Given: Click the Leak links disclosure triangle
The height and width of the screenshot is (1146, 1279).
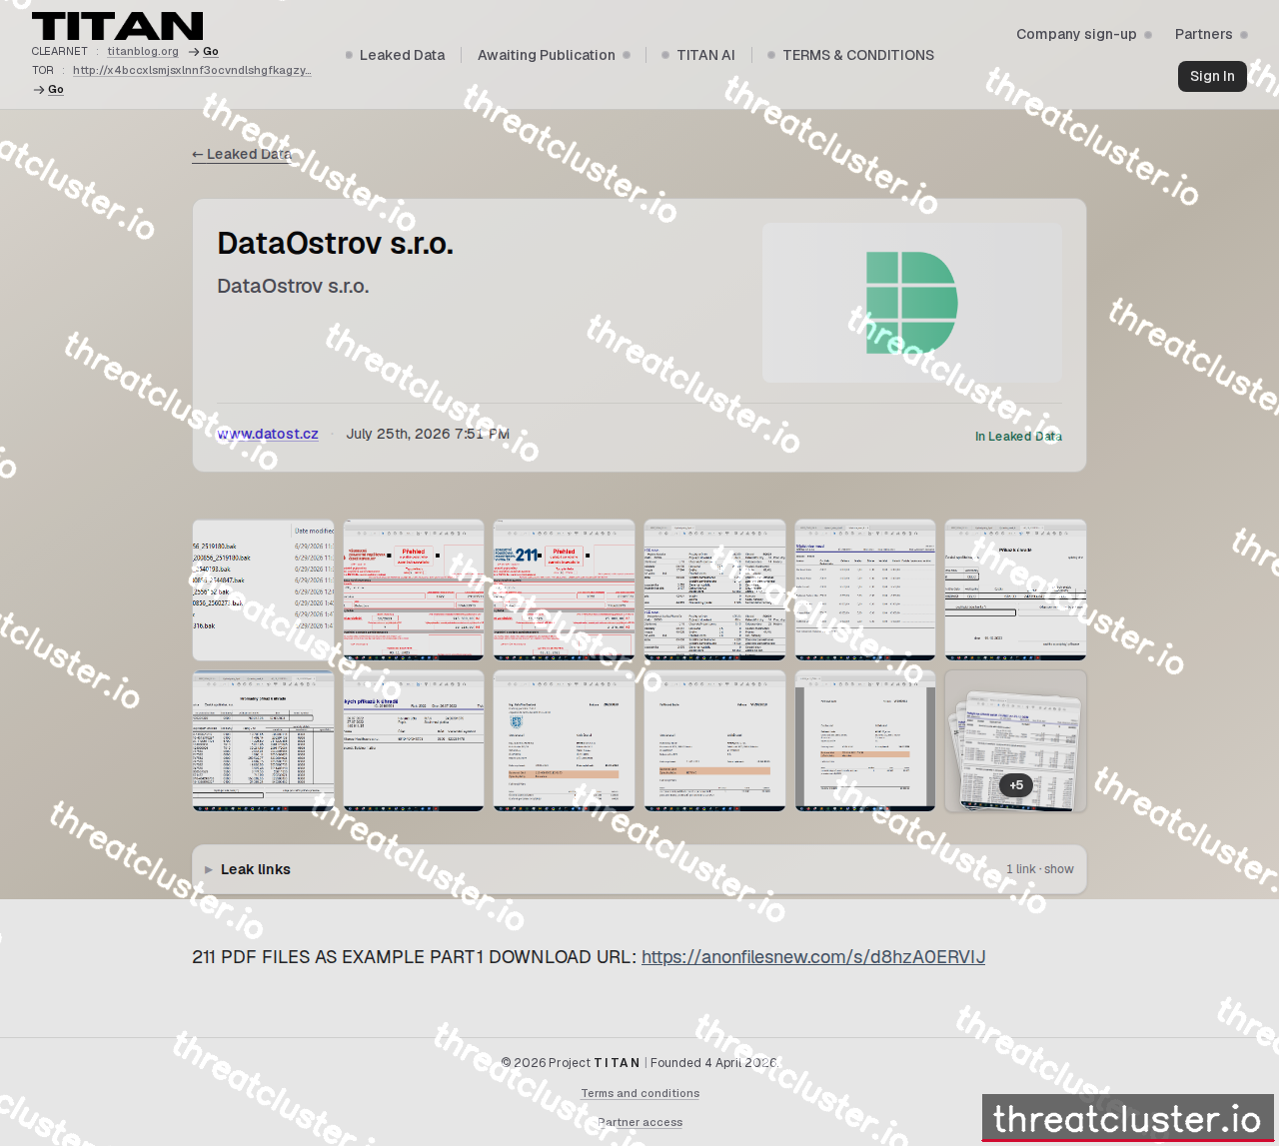Looking at the screenshot, I should [209, 869].
